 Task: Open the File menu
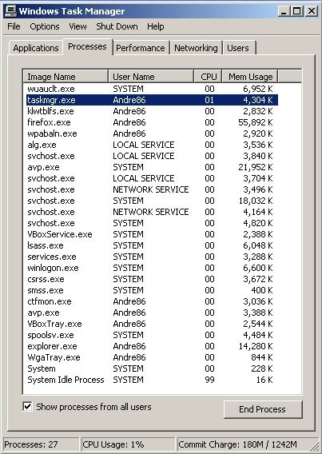click(x=14, y=26)
